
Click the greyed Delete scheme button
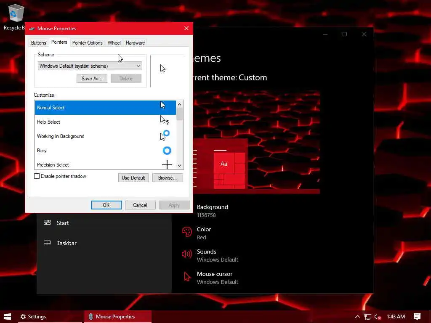click(x=126, y=79)
